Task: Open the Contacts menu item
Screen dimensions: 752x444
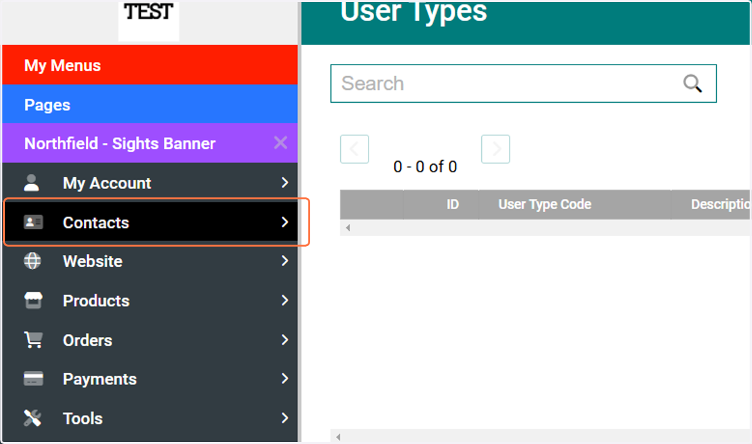Action: coord(150,222)
